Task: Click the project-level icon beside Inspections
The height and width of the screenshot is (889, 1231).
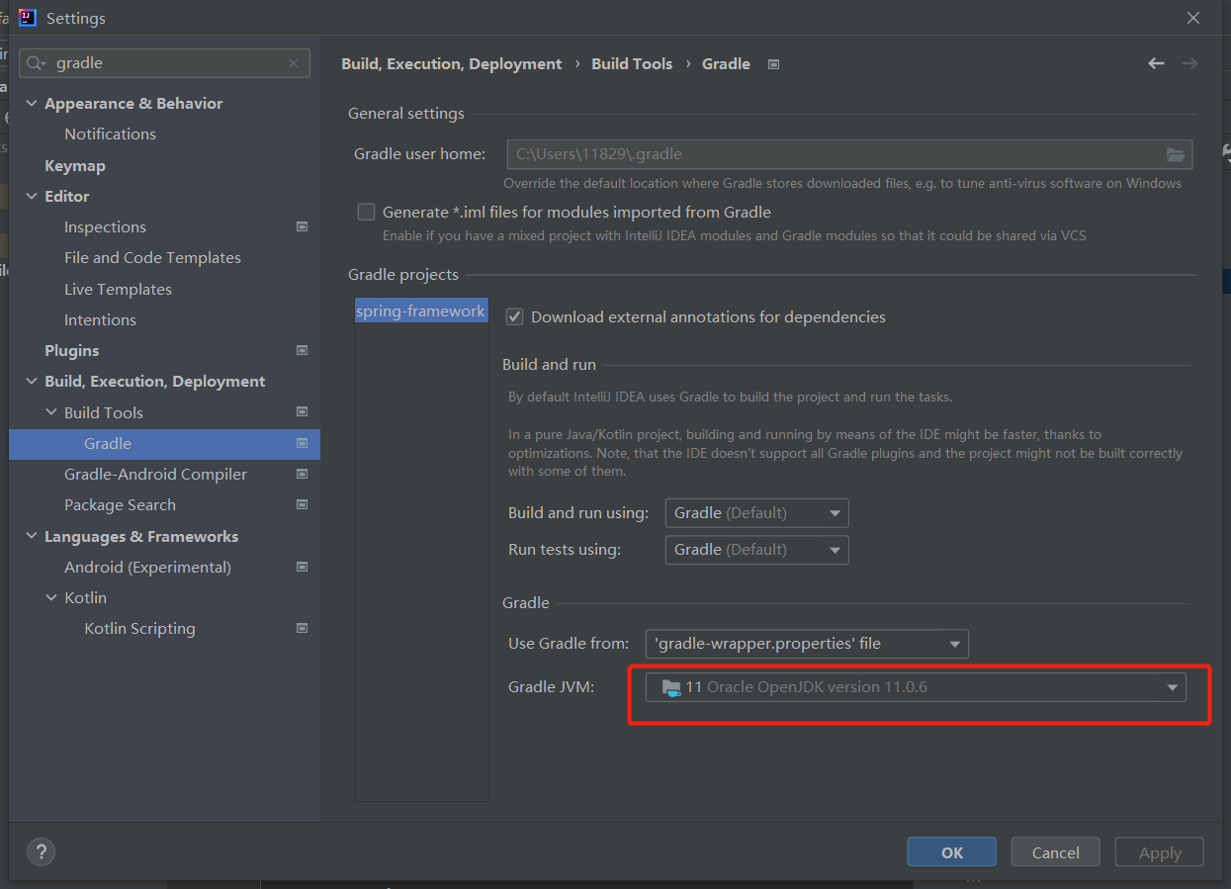Action: click(302, 226)
